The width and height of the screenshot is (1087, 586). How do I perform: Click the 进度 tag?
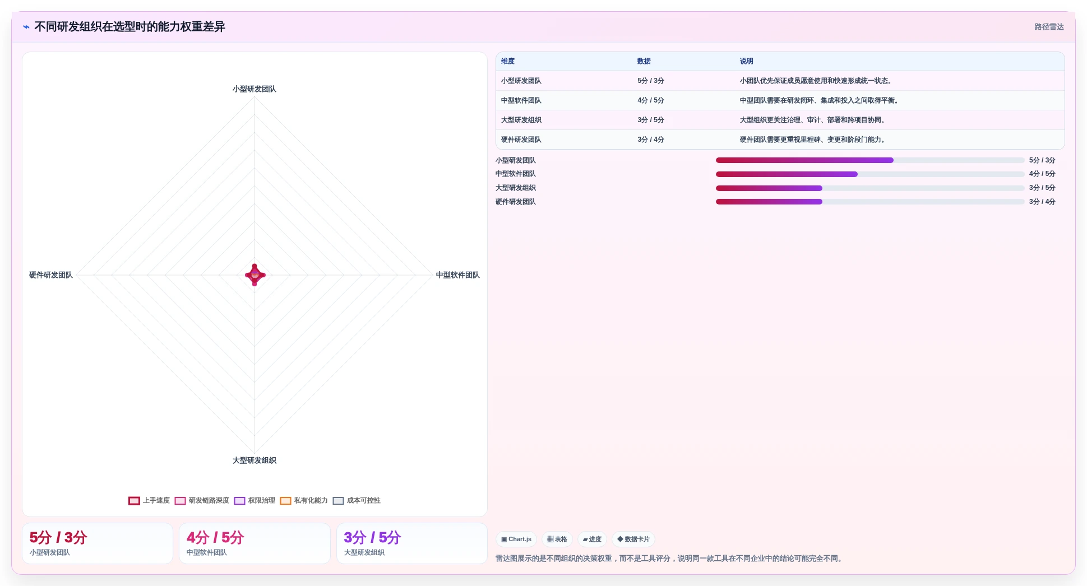pyautogui.click(x=592, y=539)
